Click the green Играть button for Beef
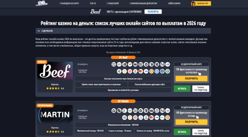The image size is (248, 137). coord(182,89)
